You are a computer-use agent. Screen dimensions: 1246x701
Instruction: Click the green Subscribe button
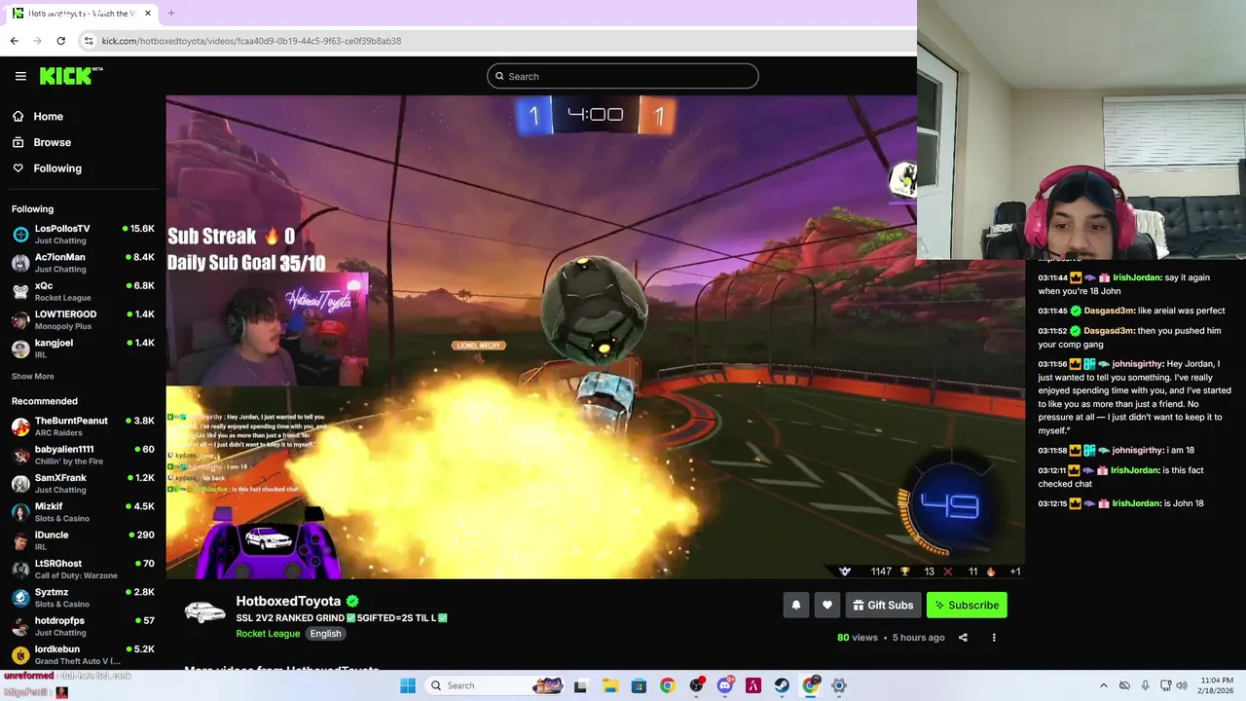pyautogui.click(x=967, y=605)
